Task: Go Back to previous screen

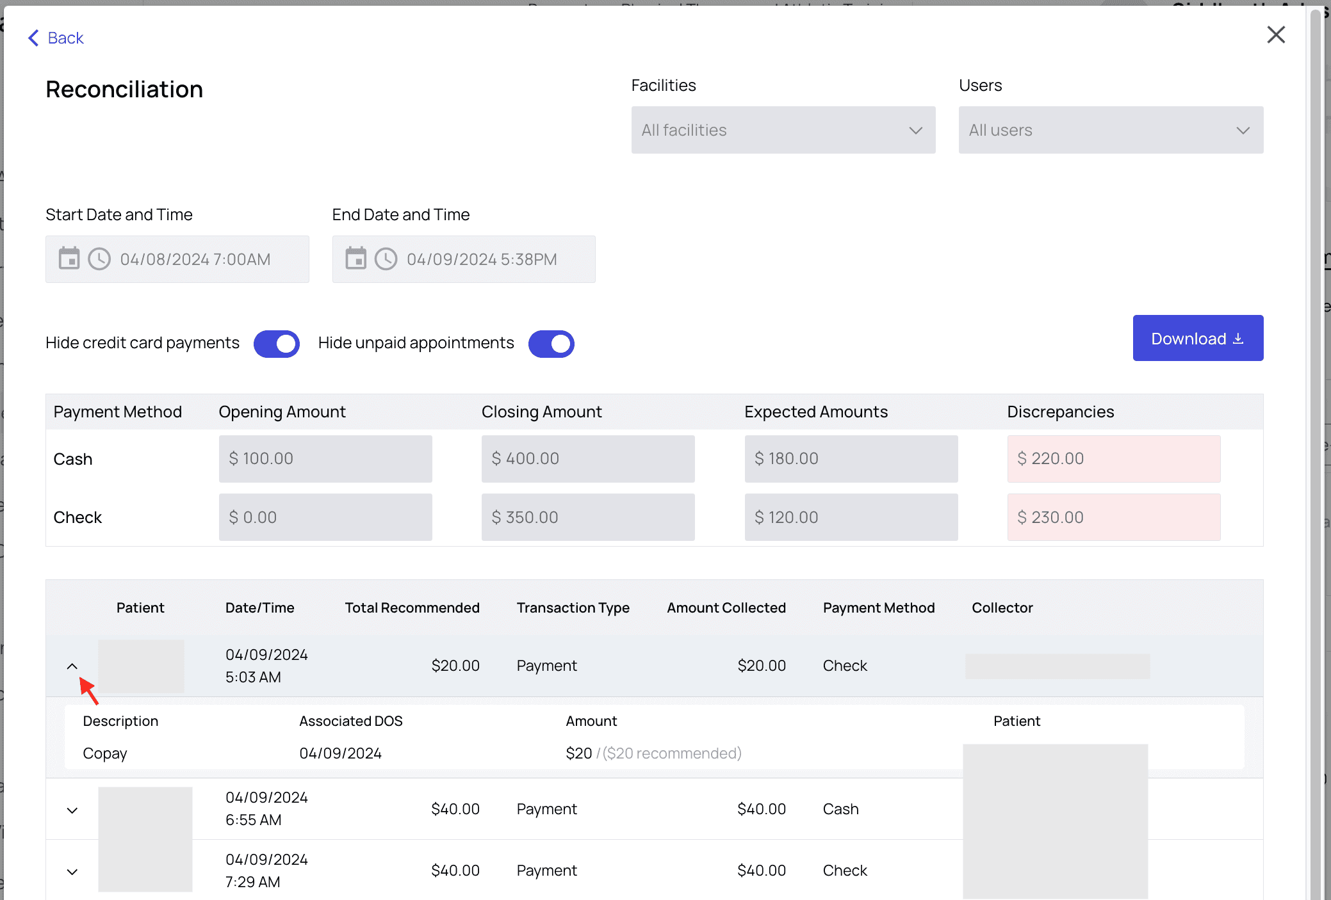Action: coord(65,38)
